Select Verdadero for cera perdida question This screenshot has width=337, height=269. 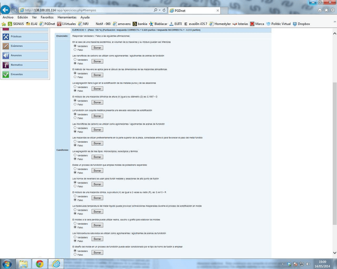[75, 223]
